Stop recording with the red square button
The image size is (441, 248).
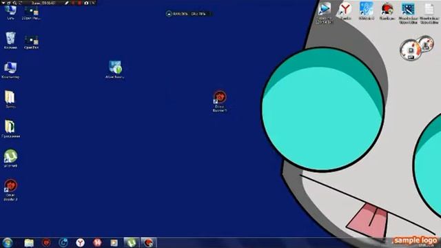[x=80, y=3]
